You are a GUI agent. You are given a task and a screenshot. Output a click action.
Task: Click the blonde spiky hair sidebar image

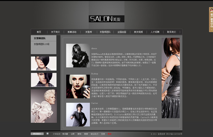pyautogui.click(x=44, y=106)
